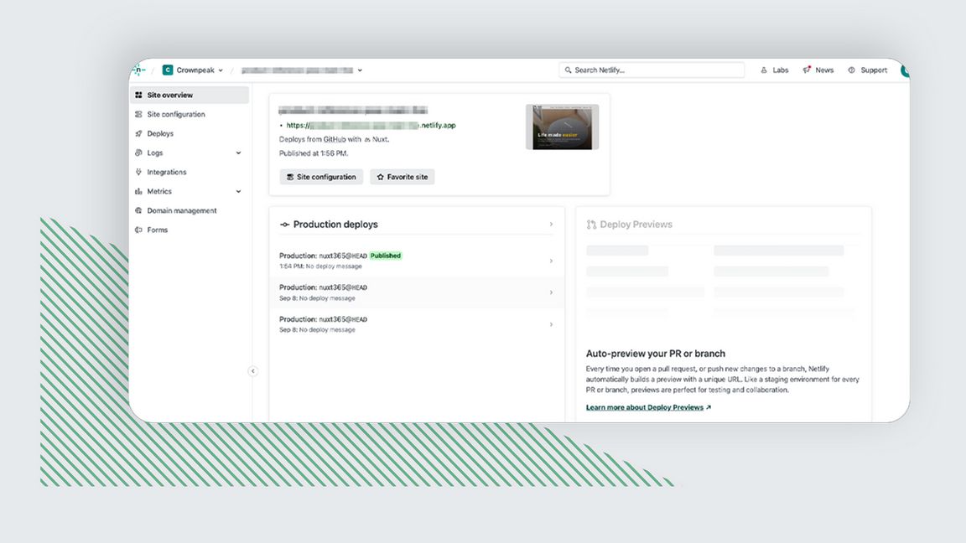This screenshot has width=966, height=543.
Task: Open Site configuration sidebar item
Action: (175, 115)
